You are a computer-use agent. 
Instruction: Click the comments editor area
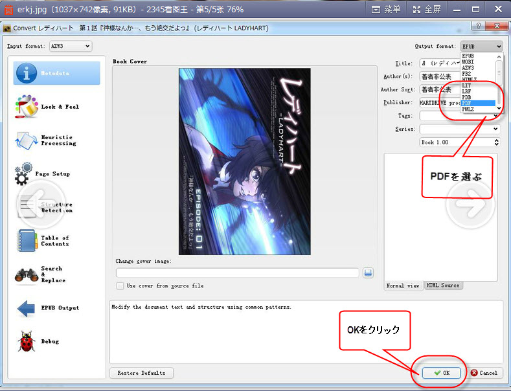click(441, 217)
